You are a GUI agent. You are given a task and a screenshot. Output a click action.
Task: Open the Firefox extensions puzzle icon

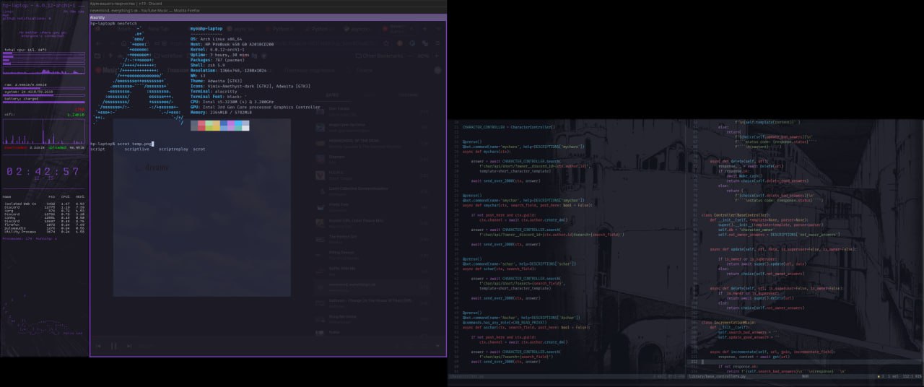[426, 42]
